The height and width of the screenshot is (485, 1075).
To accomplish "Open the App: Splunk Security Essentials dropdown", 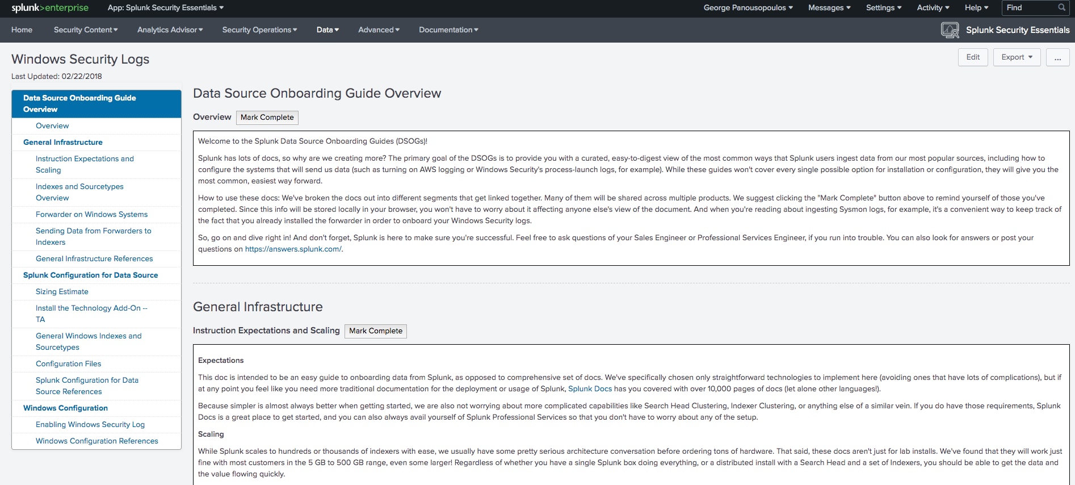I will pos(166,8).
